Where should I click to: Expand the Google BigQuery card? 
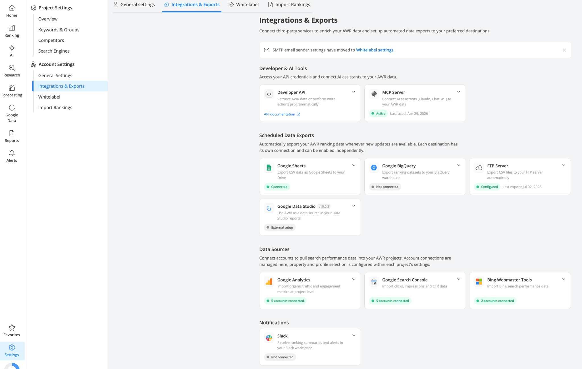458,165
